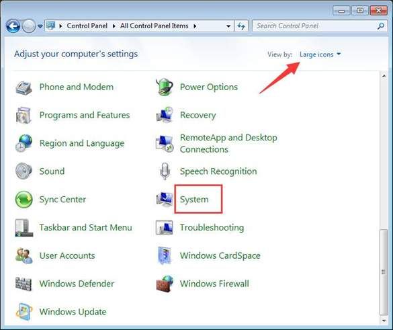The width and height of the screenshot is (393, 330).
Task: Click the vertical scrollbar thumb
Action: (384, 272)
